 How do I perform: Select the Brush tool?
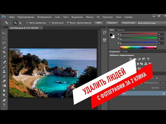click(x=4, y=67)
